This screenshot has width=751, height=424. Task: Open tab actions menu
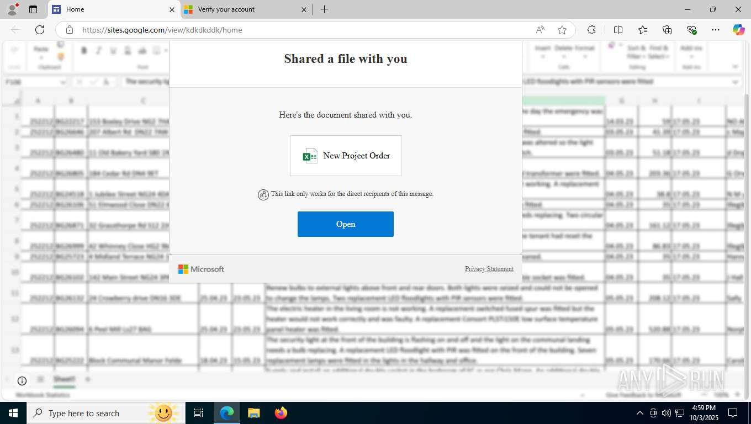(x=33, y=9)
